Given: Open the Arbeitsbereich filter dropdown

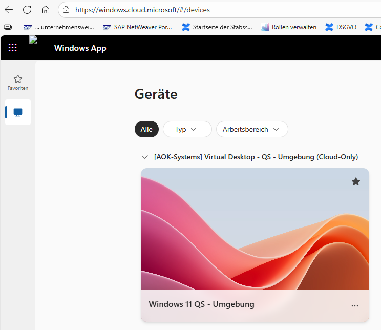Looking at the screenshot, I should [252, 129].
